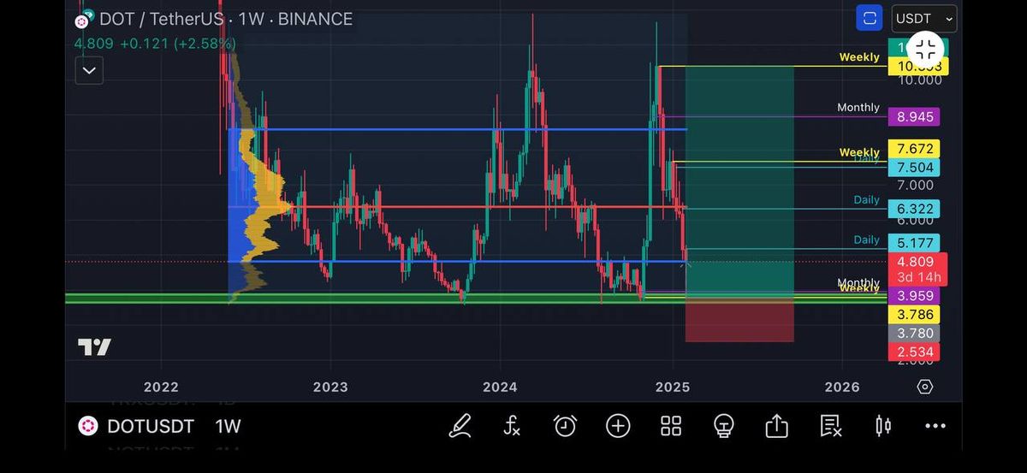
Task: Open the three-dots more options menu
Action: point(935,425)
